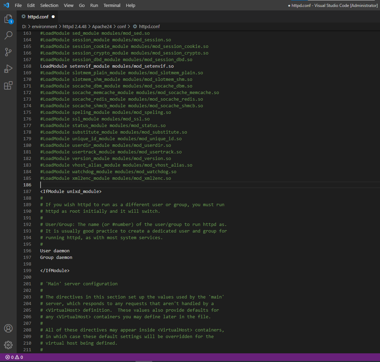Screen dimensions: 380x362
Task: Click the '</IfModule>' closing tag line
Action: click(x=55, y=270)
